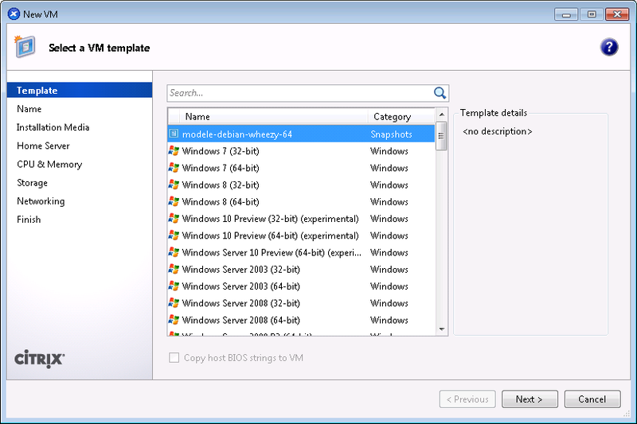This screenshot has height=424, width=637.
Task: Click the scroll up arrow of template list
Action: click(x=442, y=115)
